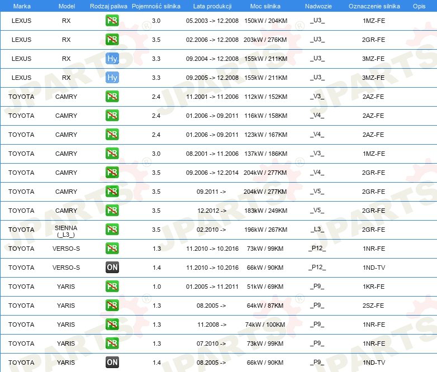437x372 pixels.
Task: Click engine capacity 3.0 in Lexus RX row
Action: [156, 21]
